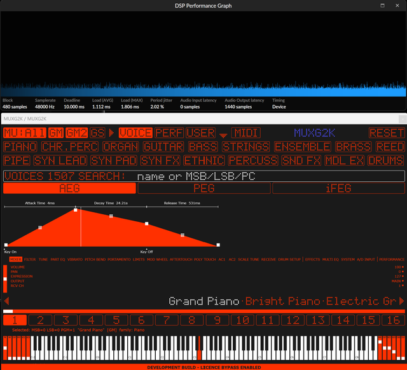Select MIDI part 1

(15, 320)
